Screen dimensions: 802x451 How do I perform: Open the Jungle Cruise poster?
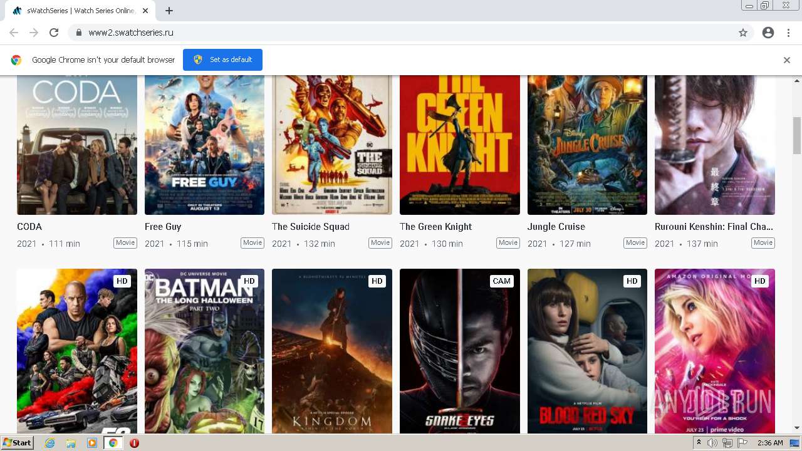pyautogui.click(x=587, y=145)
